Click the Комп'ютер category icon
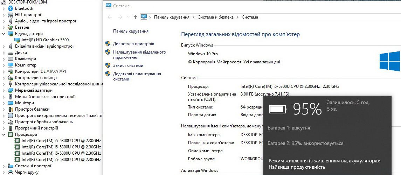The width and height of the screenshot is (401, 175). pos(11,65)
